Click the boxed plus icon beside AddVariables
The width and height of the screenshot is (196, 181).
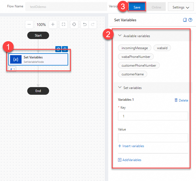pos(120,160)
